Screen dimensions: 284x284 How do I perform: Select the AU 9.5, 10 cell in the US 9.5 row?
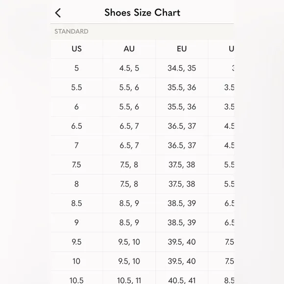tap(129, 242)
